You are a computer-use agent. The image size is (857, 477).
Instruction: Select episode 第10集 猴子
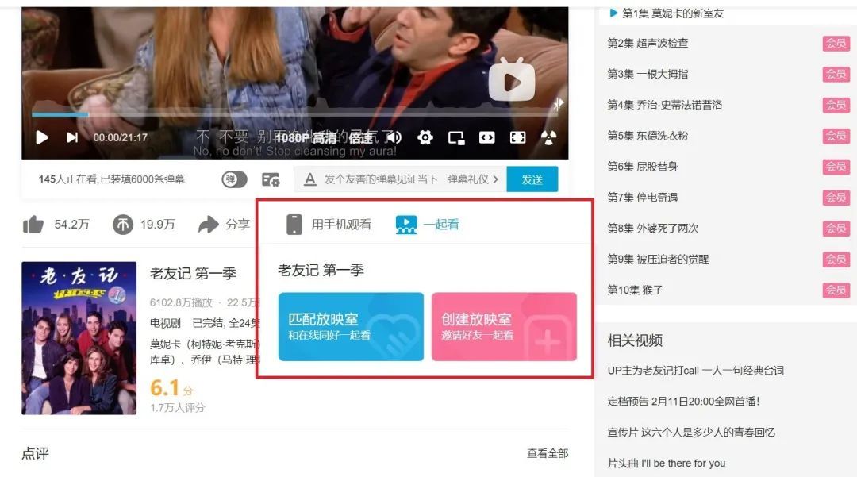click(635, 290)
